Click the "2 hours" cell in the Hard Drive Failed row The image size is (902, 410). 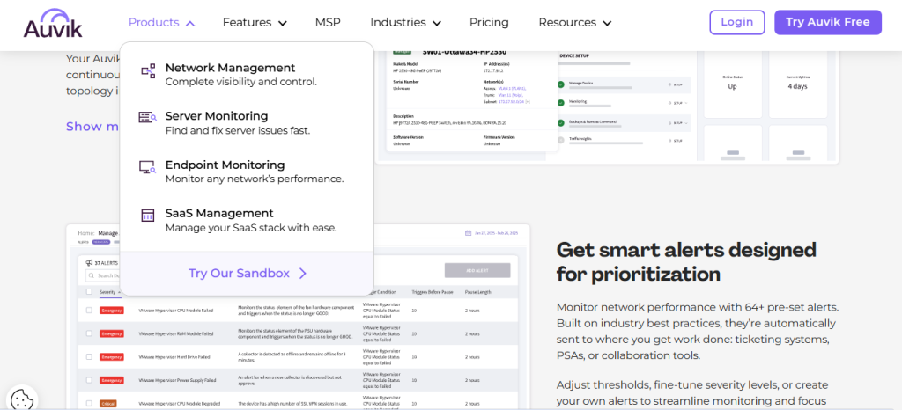coord(473,356)
